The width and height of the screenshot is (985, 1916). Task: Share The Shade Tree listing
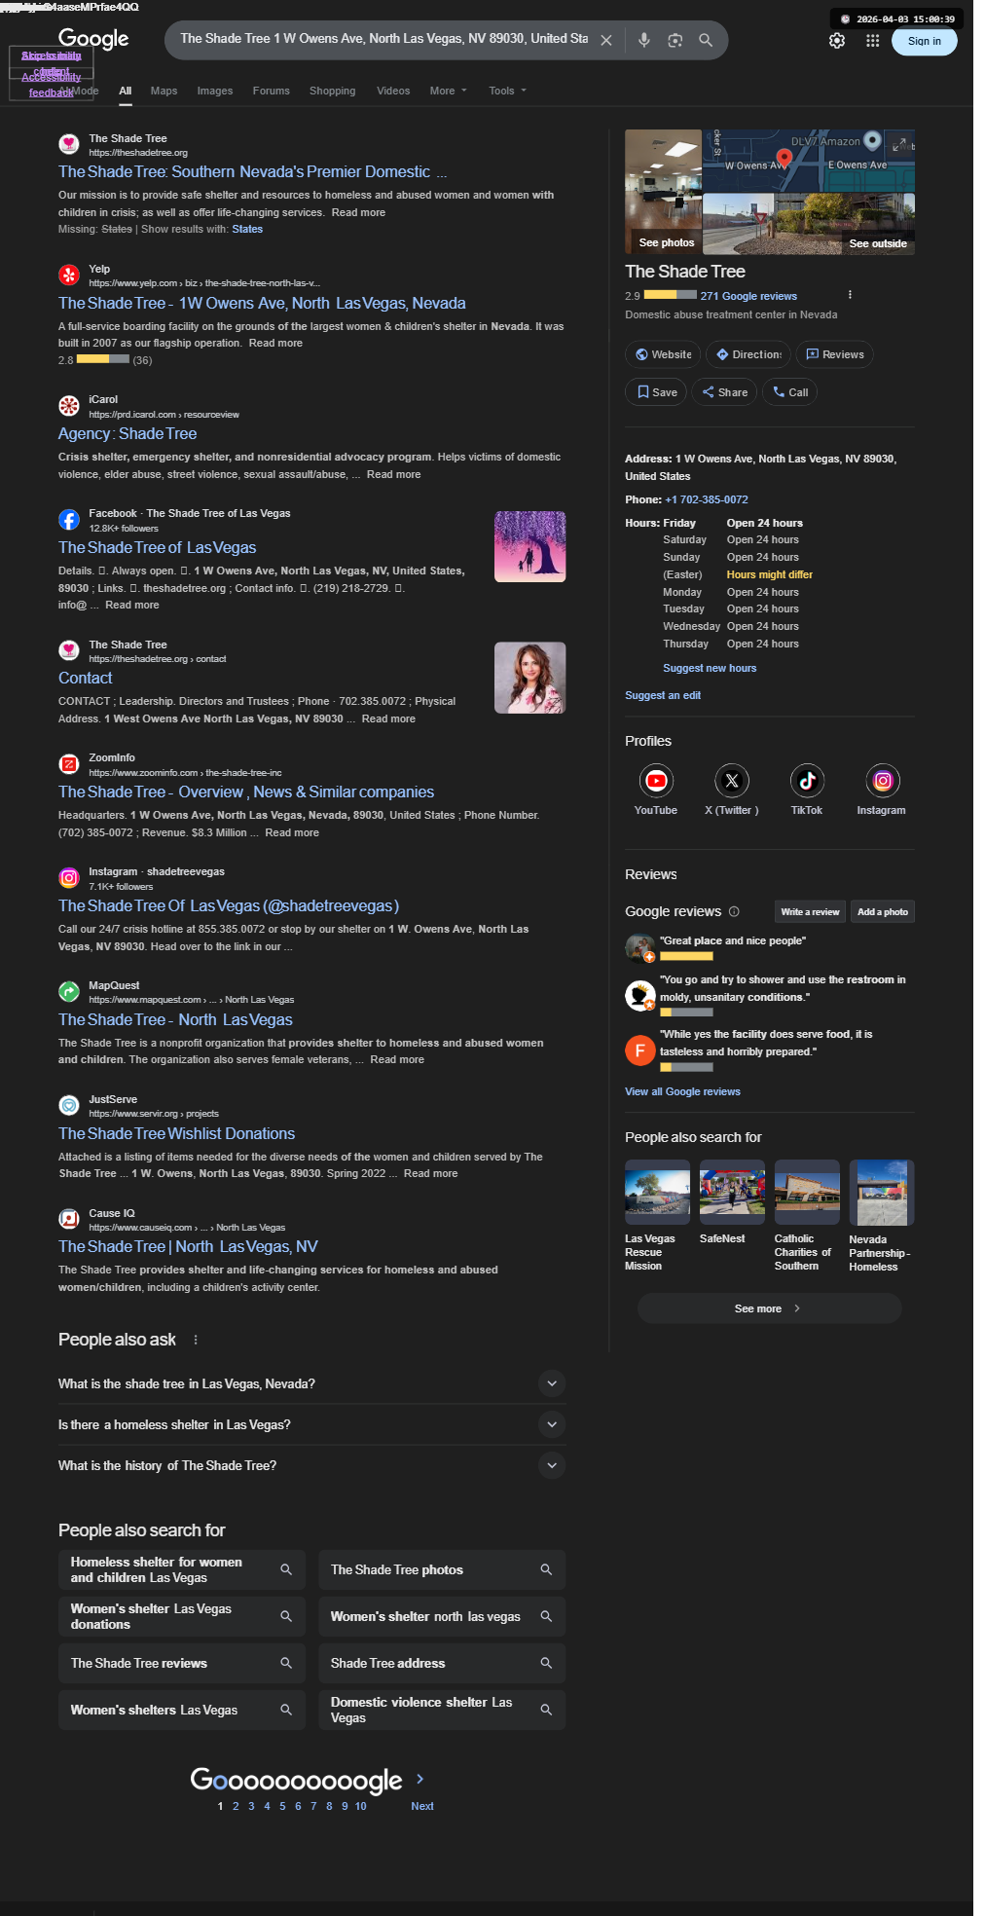click(725, 392)
